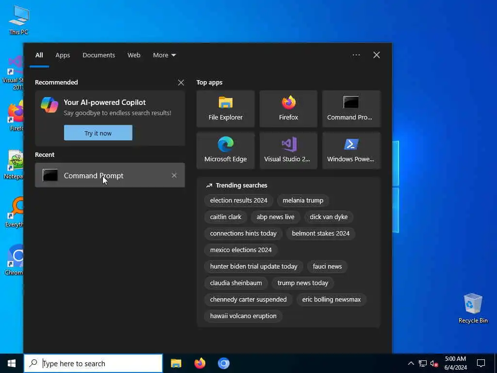Focus the Type here to search box

click(93, 363)
